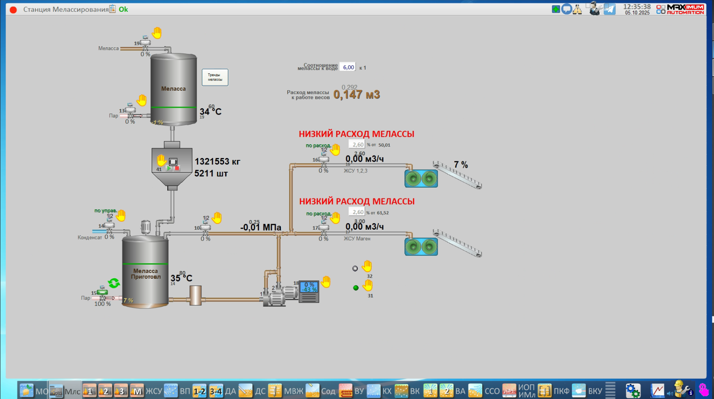
Task: Click the Тренды мелассы button
Action: point(215,77)
